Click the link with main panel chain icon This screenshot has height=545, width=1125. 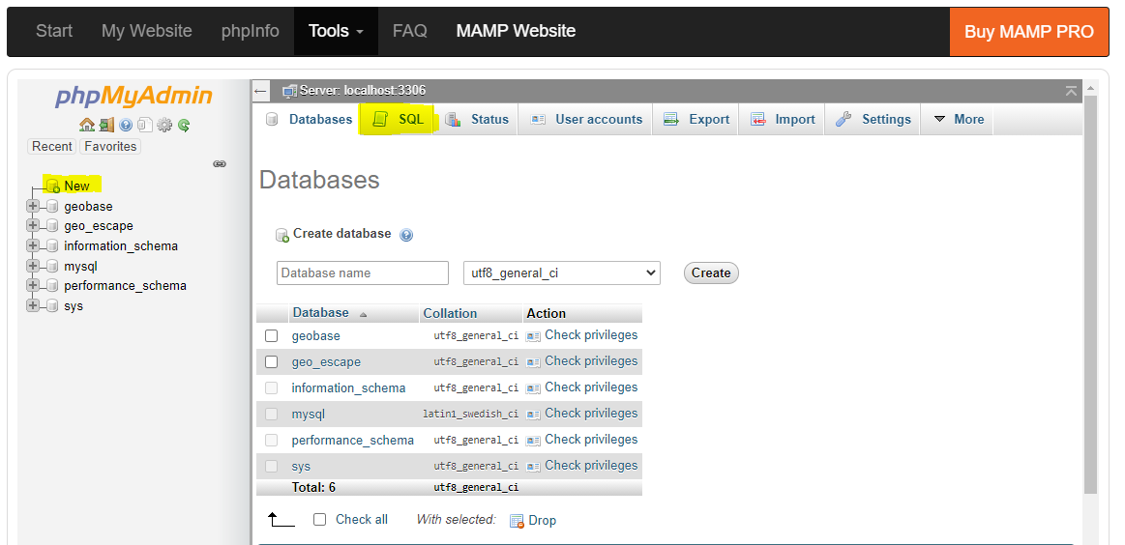point(220,164)
